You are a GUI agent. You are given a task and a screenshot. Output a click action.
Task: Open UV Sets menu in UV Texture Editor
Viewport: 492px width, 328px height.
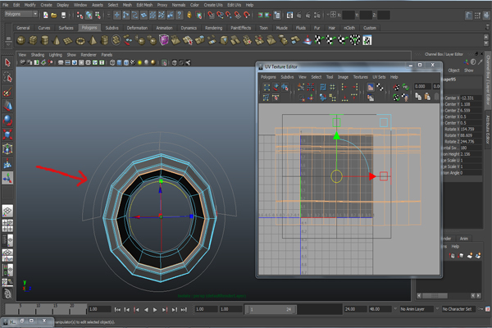coord(379,77)
